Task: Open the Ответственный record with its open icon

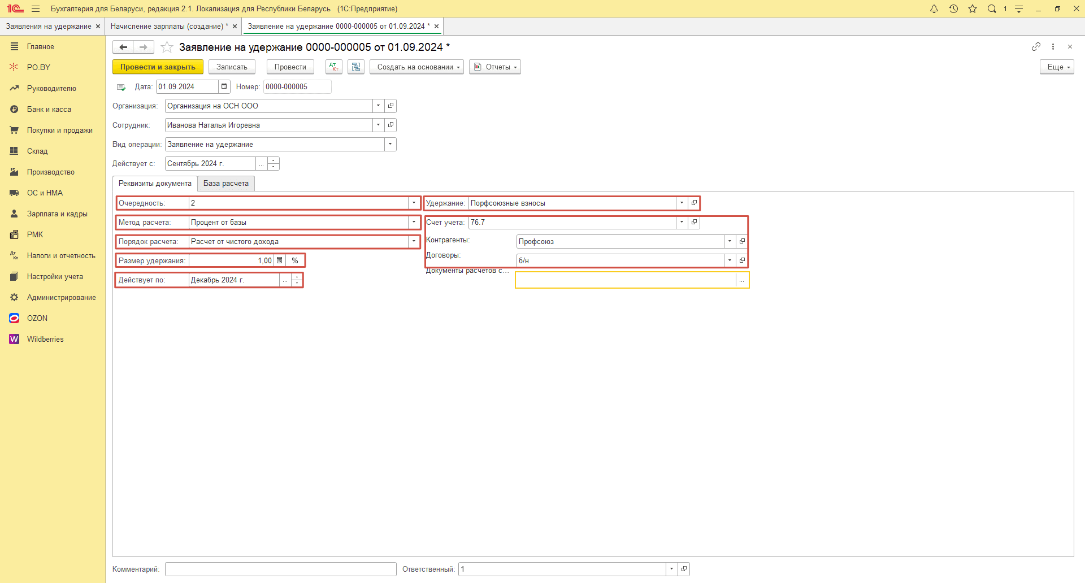Action: (684, 569)
